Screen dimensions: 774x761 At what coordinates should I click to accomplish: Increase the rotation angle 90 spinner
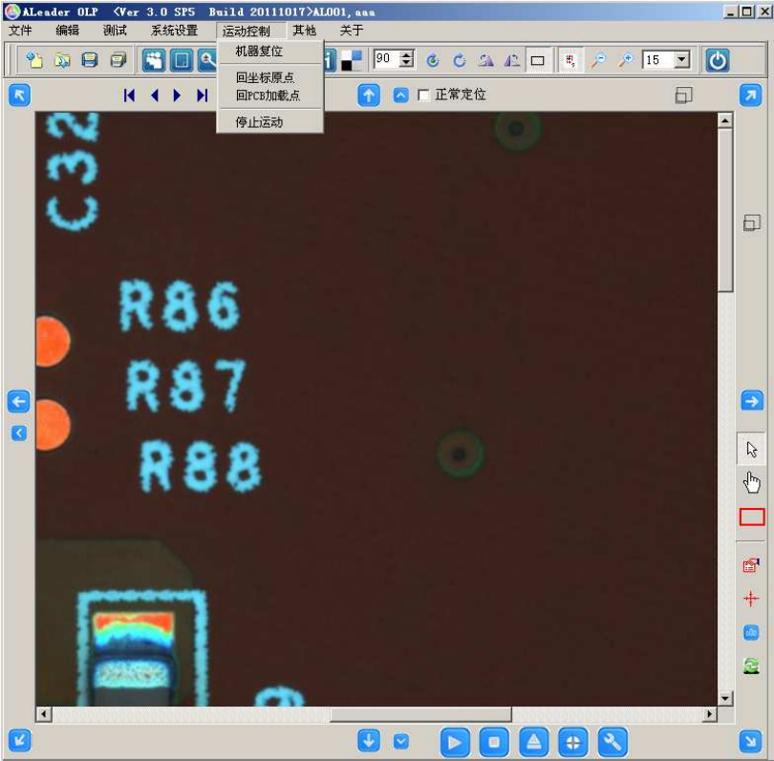[x=407, y=55]
